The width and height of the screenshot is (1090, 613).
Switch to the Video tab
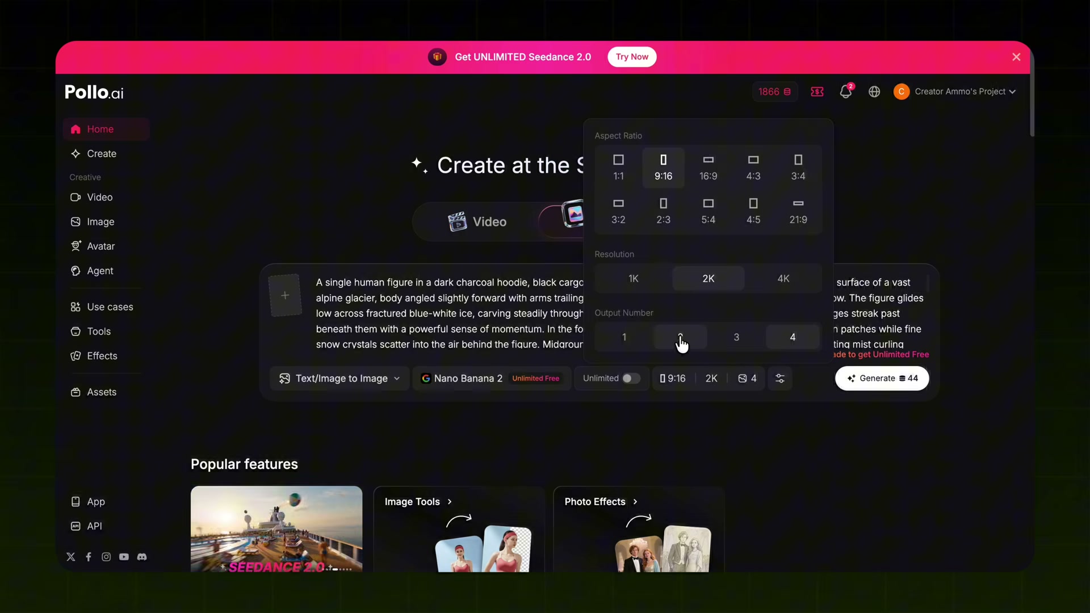tap(477, 222)
